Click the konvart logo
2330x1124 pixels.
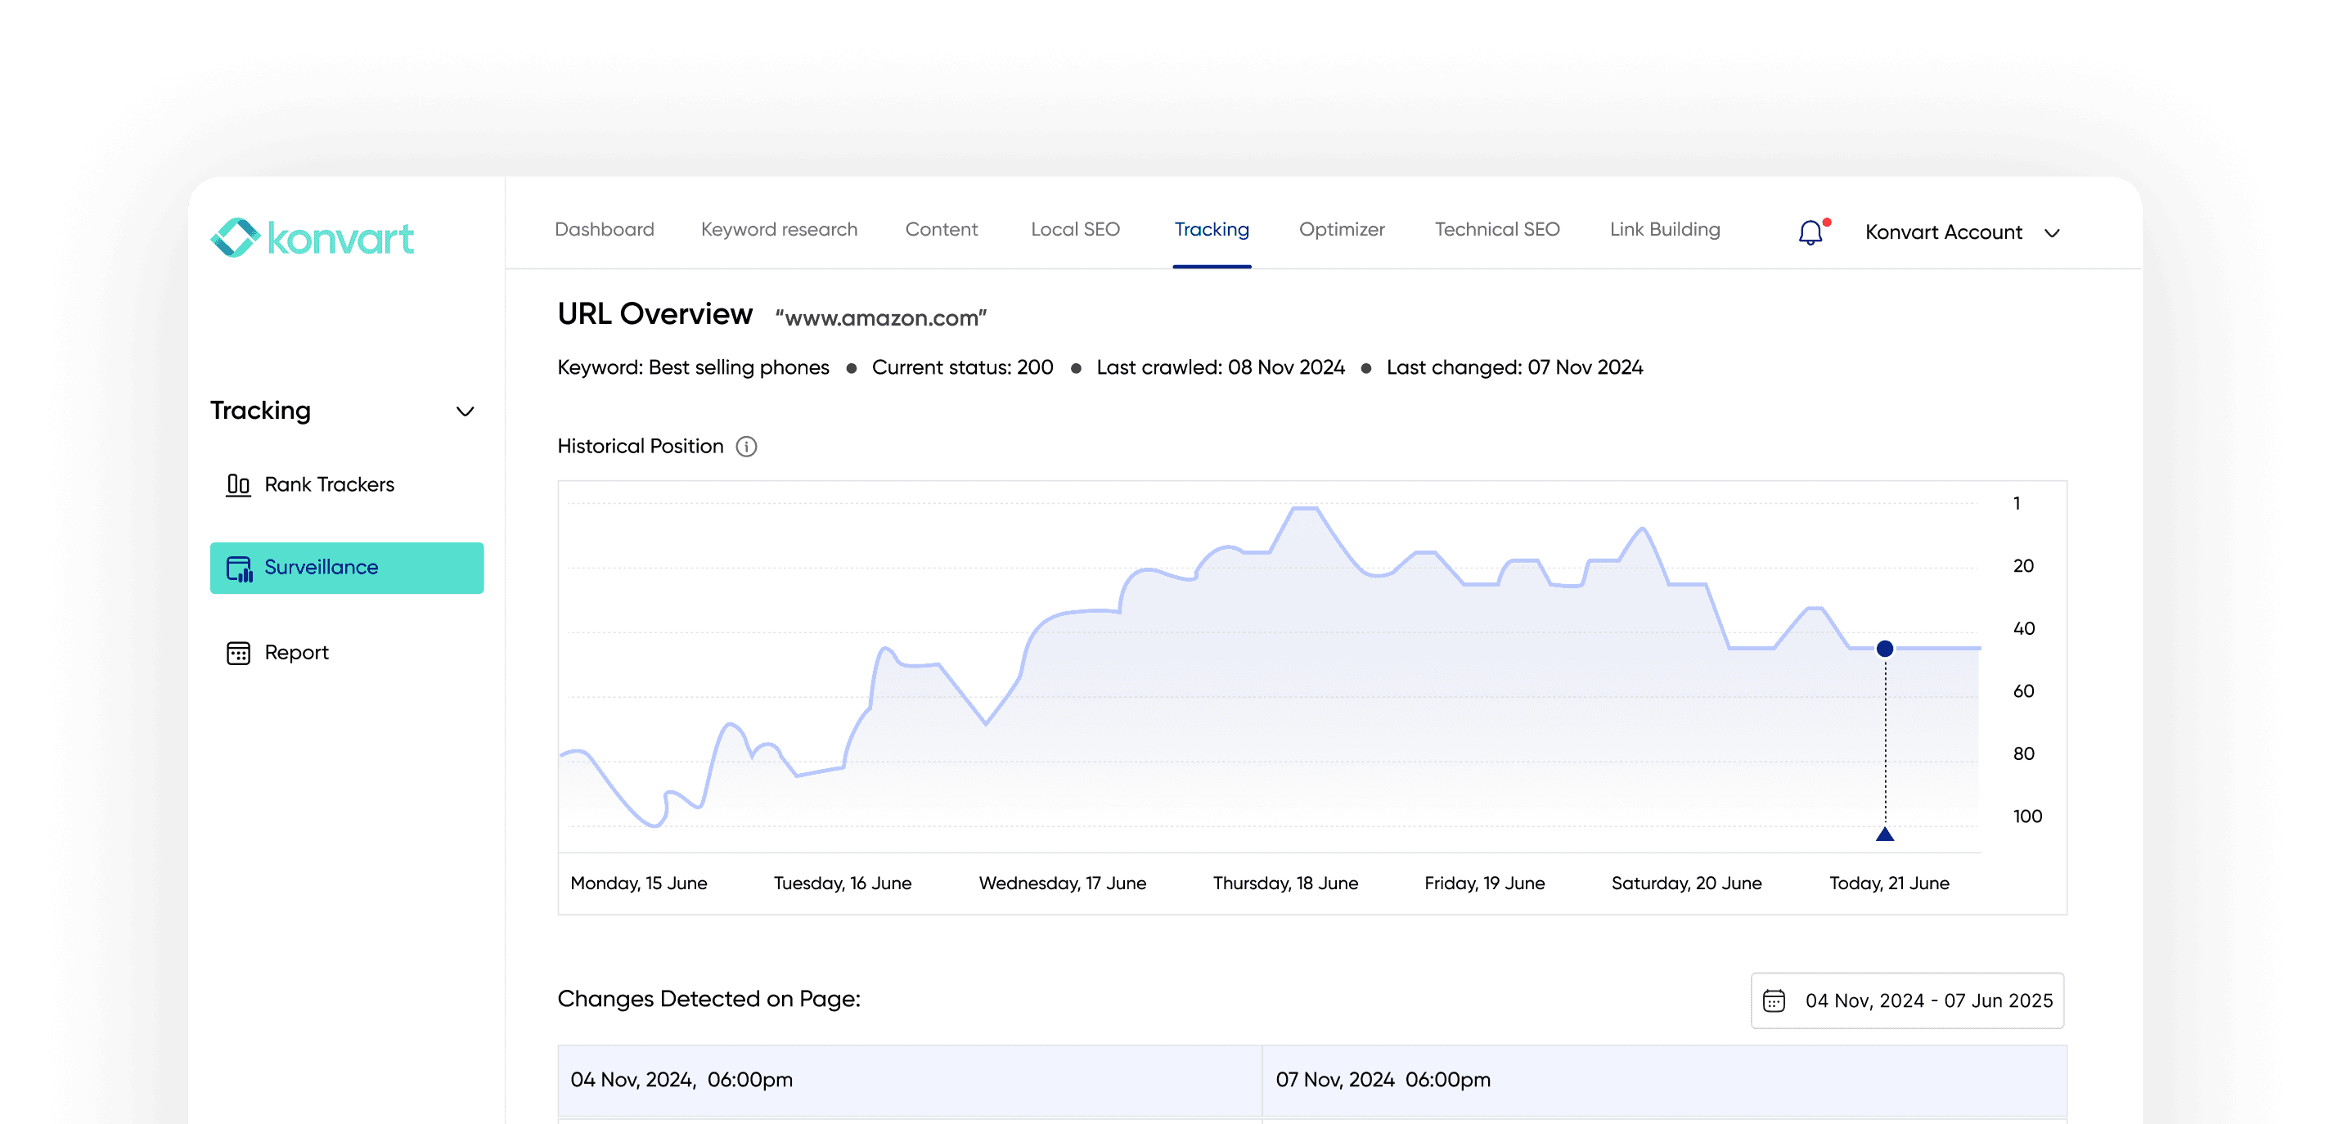[311, 238]
